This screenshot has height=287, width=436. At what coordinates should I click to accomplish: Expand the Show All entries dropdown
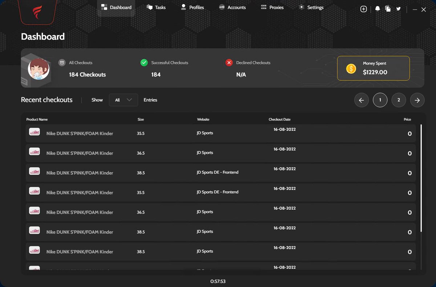124,100
